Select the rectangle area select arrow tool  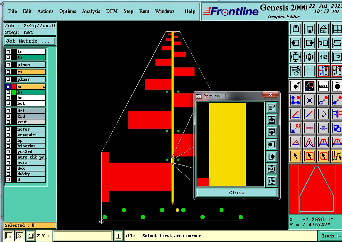coord(310,156)
